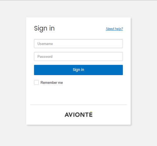
Task: Focus the Password input field
Action: click(x=78, y=56)
